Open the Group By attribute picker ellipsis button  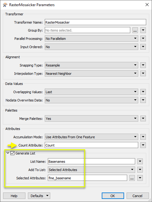pyautogui.click(x=135, y=30)
